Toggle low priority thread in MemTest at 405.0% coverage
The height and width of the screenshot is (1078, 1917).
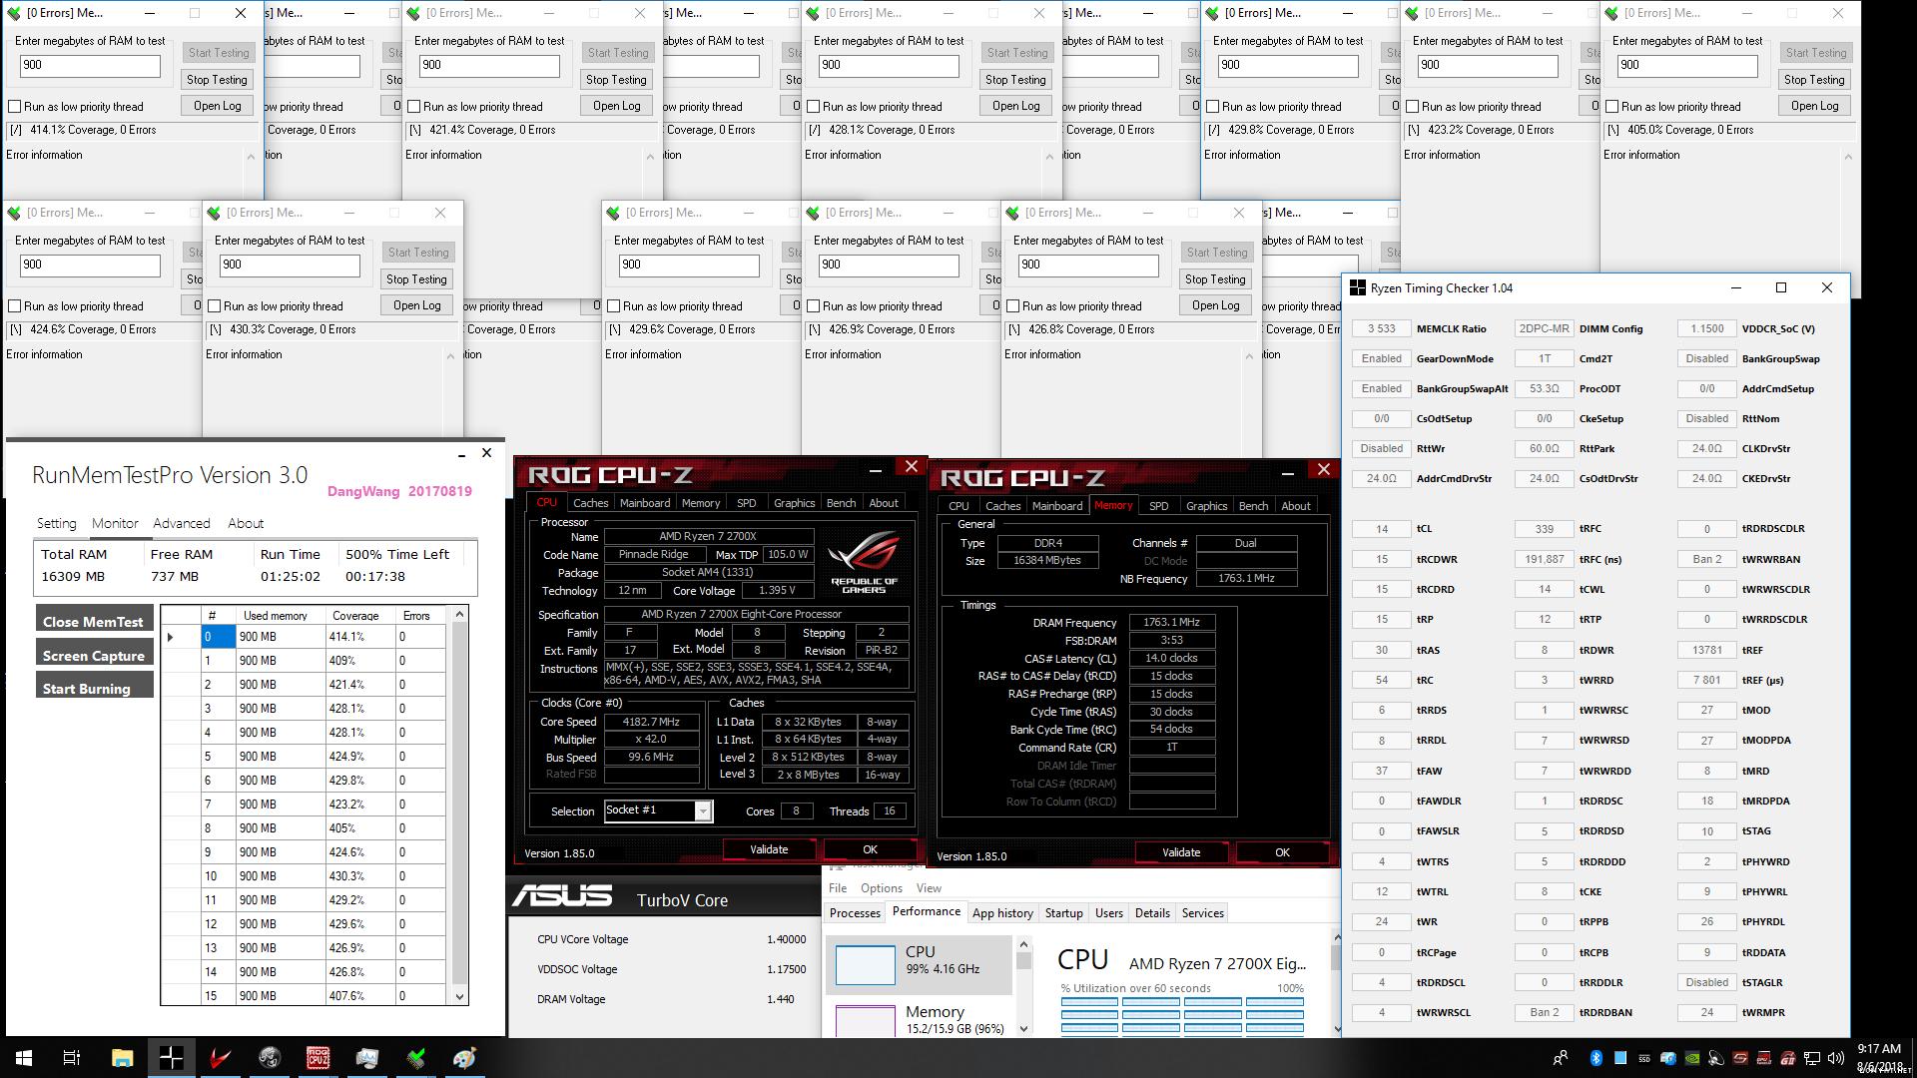(x=1612, y=107)
